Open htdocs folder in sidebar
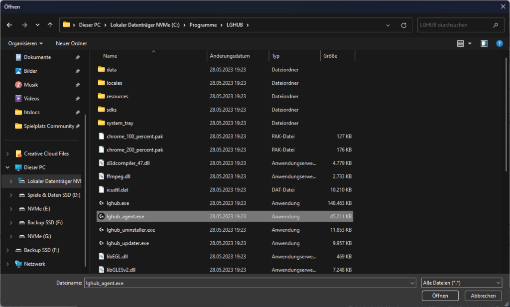 click(31, 112)
